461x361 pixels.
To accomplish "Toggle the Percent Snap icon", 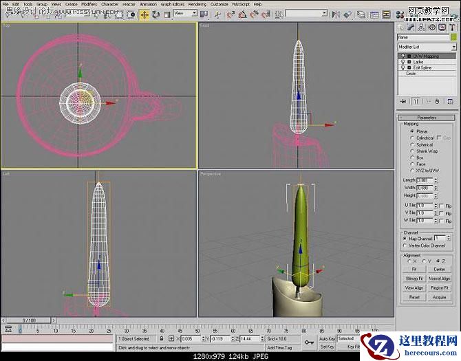I will [254, 14].
